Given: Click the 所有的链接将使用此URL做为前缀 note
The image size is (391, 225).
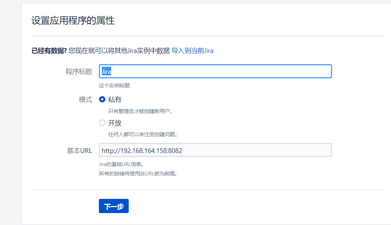Looking at the screenshot, I should [138, 174].
